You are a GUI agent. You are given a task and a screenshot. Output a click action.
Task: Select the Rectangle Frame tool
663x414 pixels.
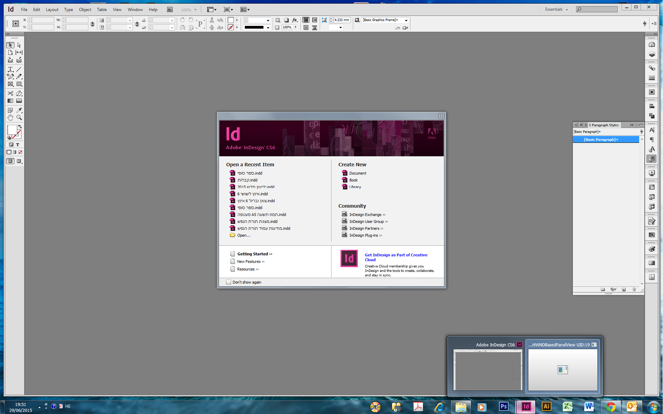click(x=10, y=84)
